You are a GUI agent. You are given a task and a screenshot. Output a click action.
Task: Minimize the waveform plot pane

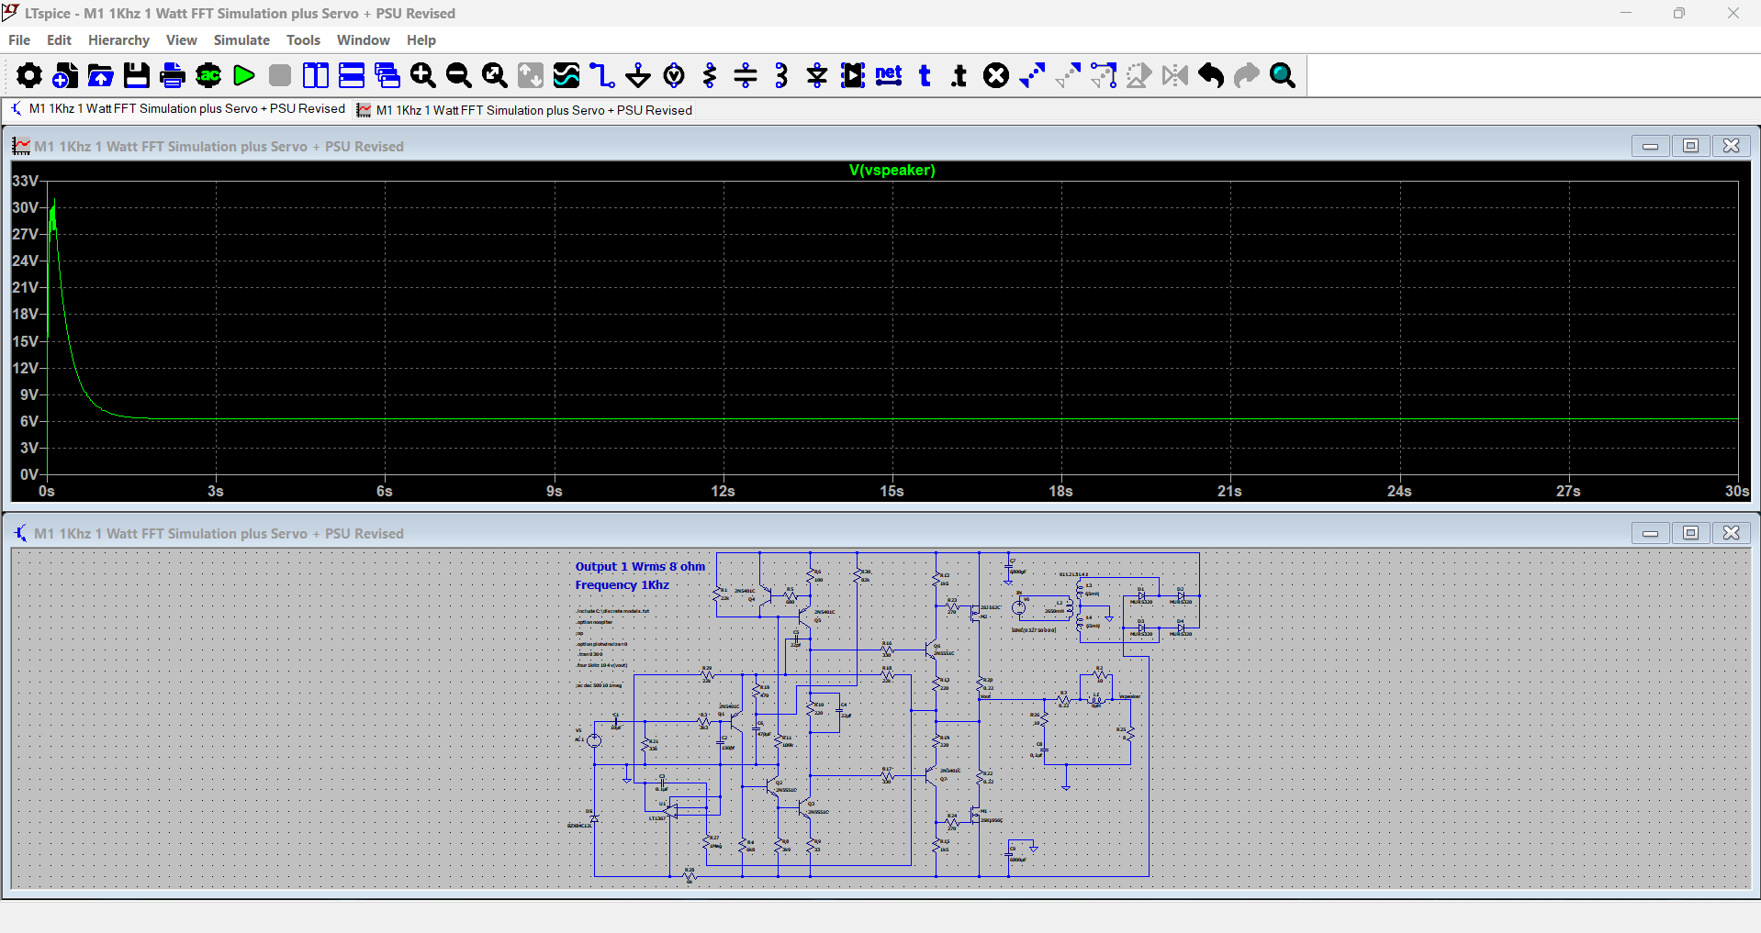(x=1650, y=146)
